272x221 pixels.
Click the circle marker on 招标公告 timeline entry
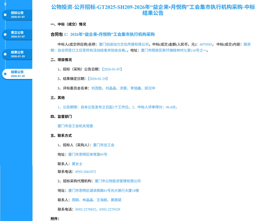[5, 15]
